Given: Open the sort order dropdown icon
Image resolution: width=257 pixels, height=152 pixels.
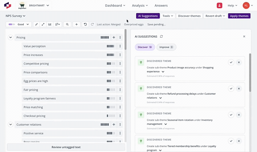Looking at the screenshot, I should coord(57,24).
